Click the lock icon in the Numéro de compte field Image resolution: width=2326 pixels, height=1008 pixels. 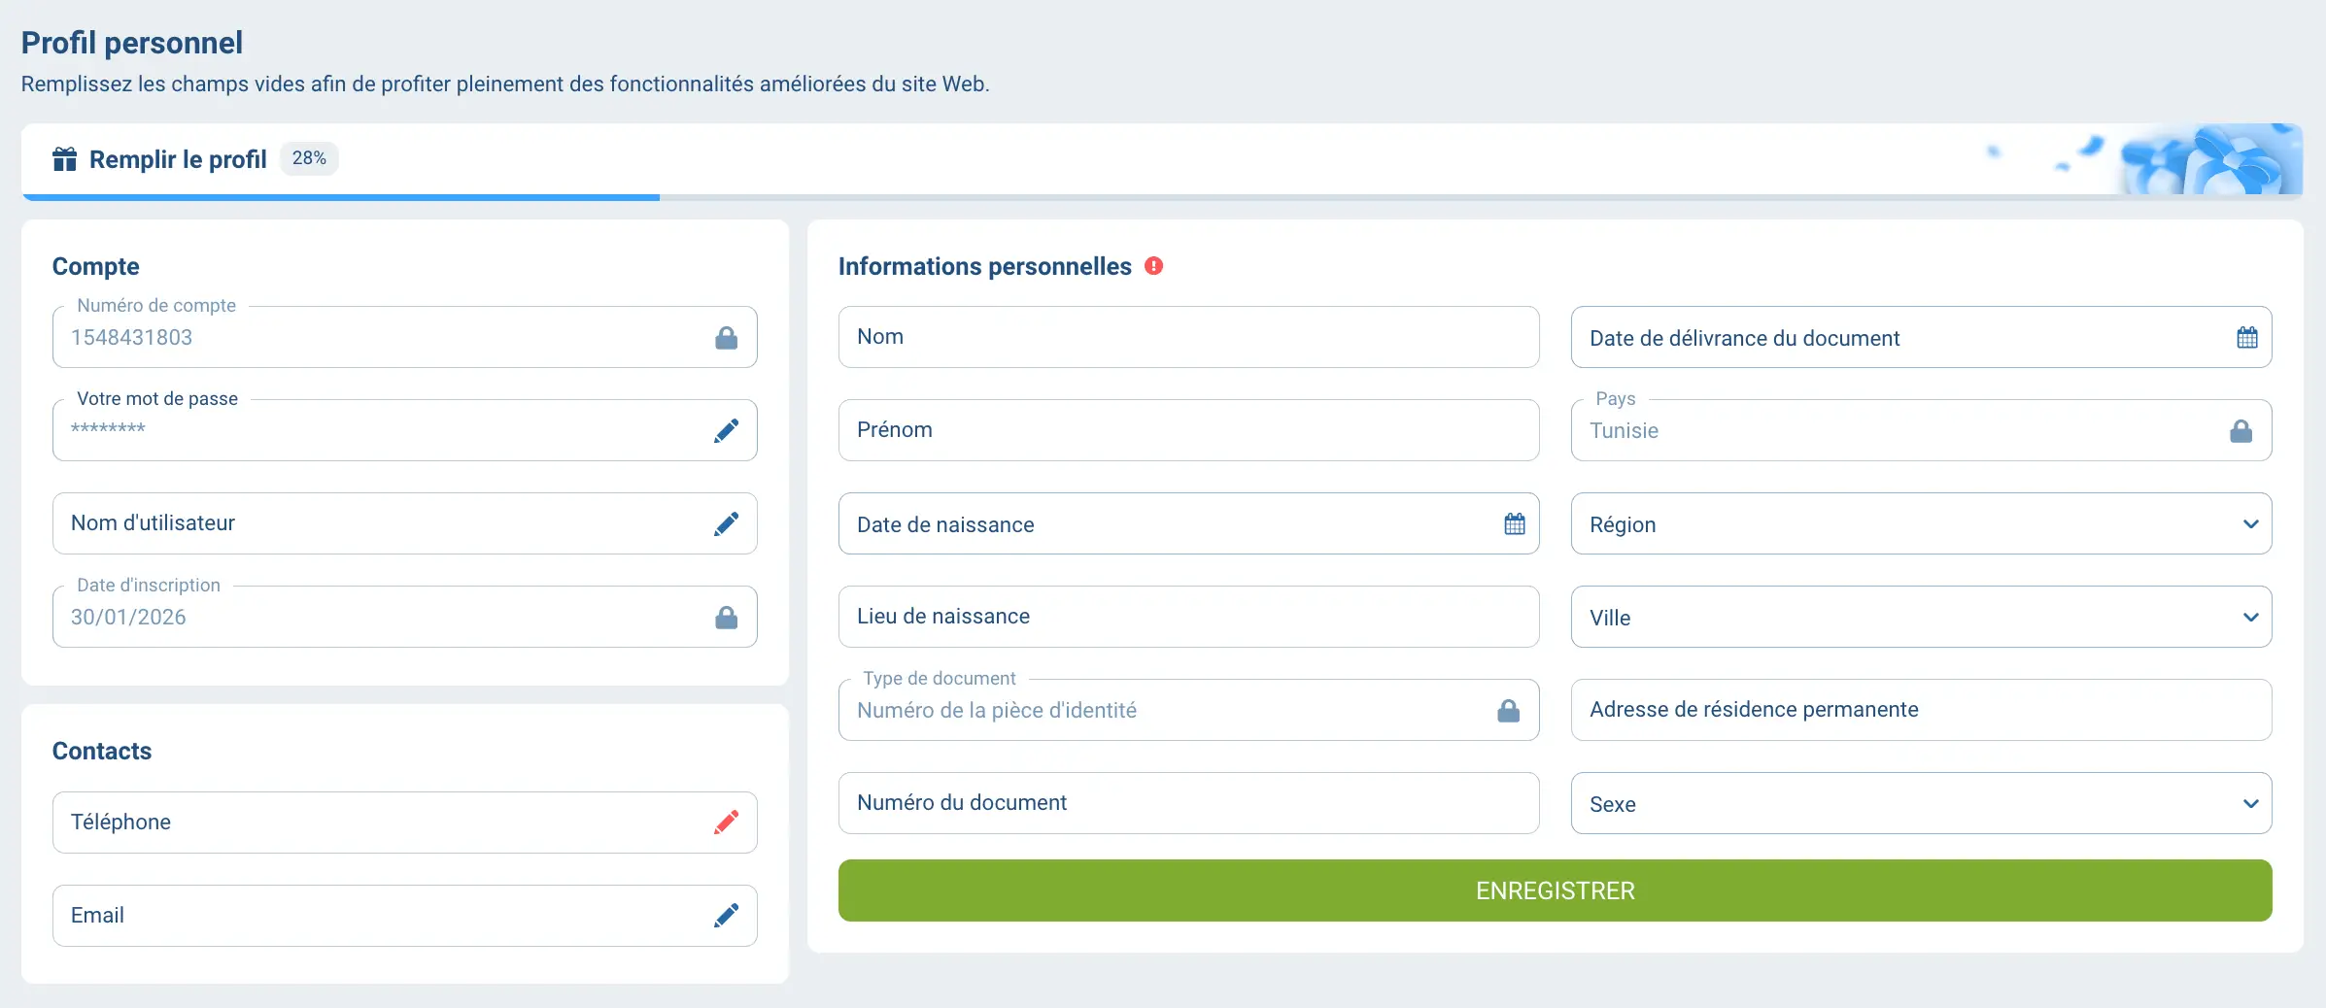pyautogui.click(x=726, y=338)
